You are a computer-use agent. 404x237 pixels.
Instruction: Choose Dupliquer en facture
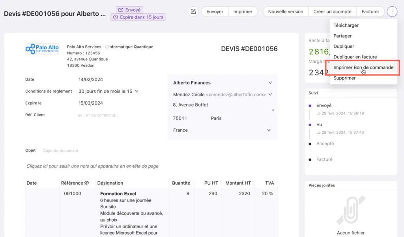(363, 57)
